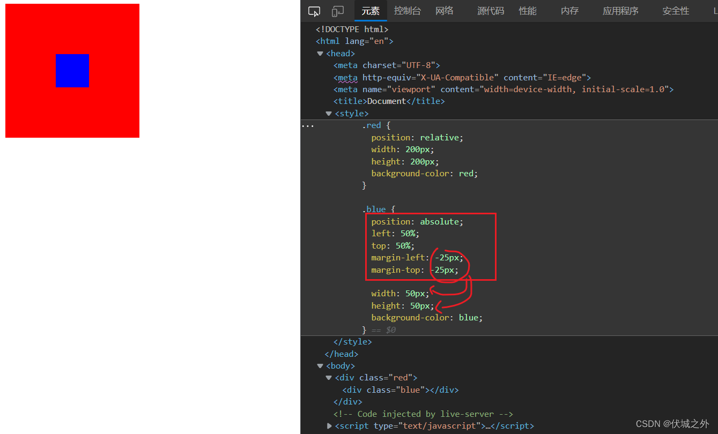Select the DOCTYPE html line
This screenshot has height=434, width=718.
352,29
